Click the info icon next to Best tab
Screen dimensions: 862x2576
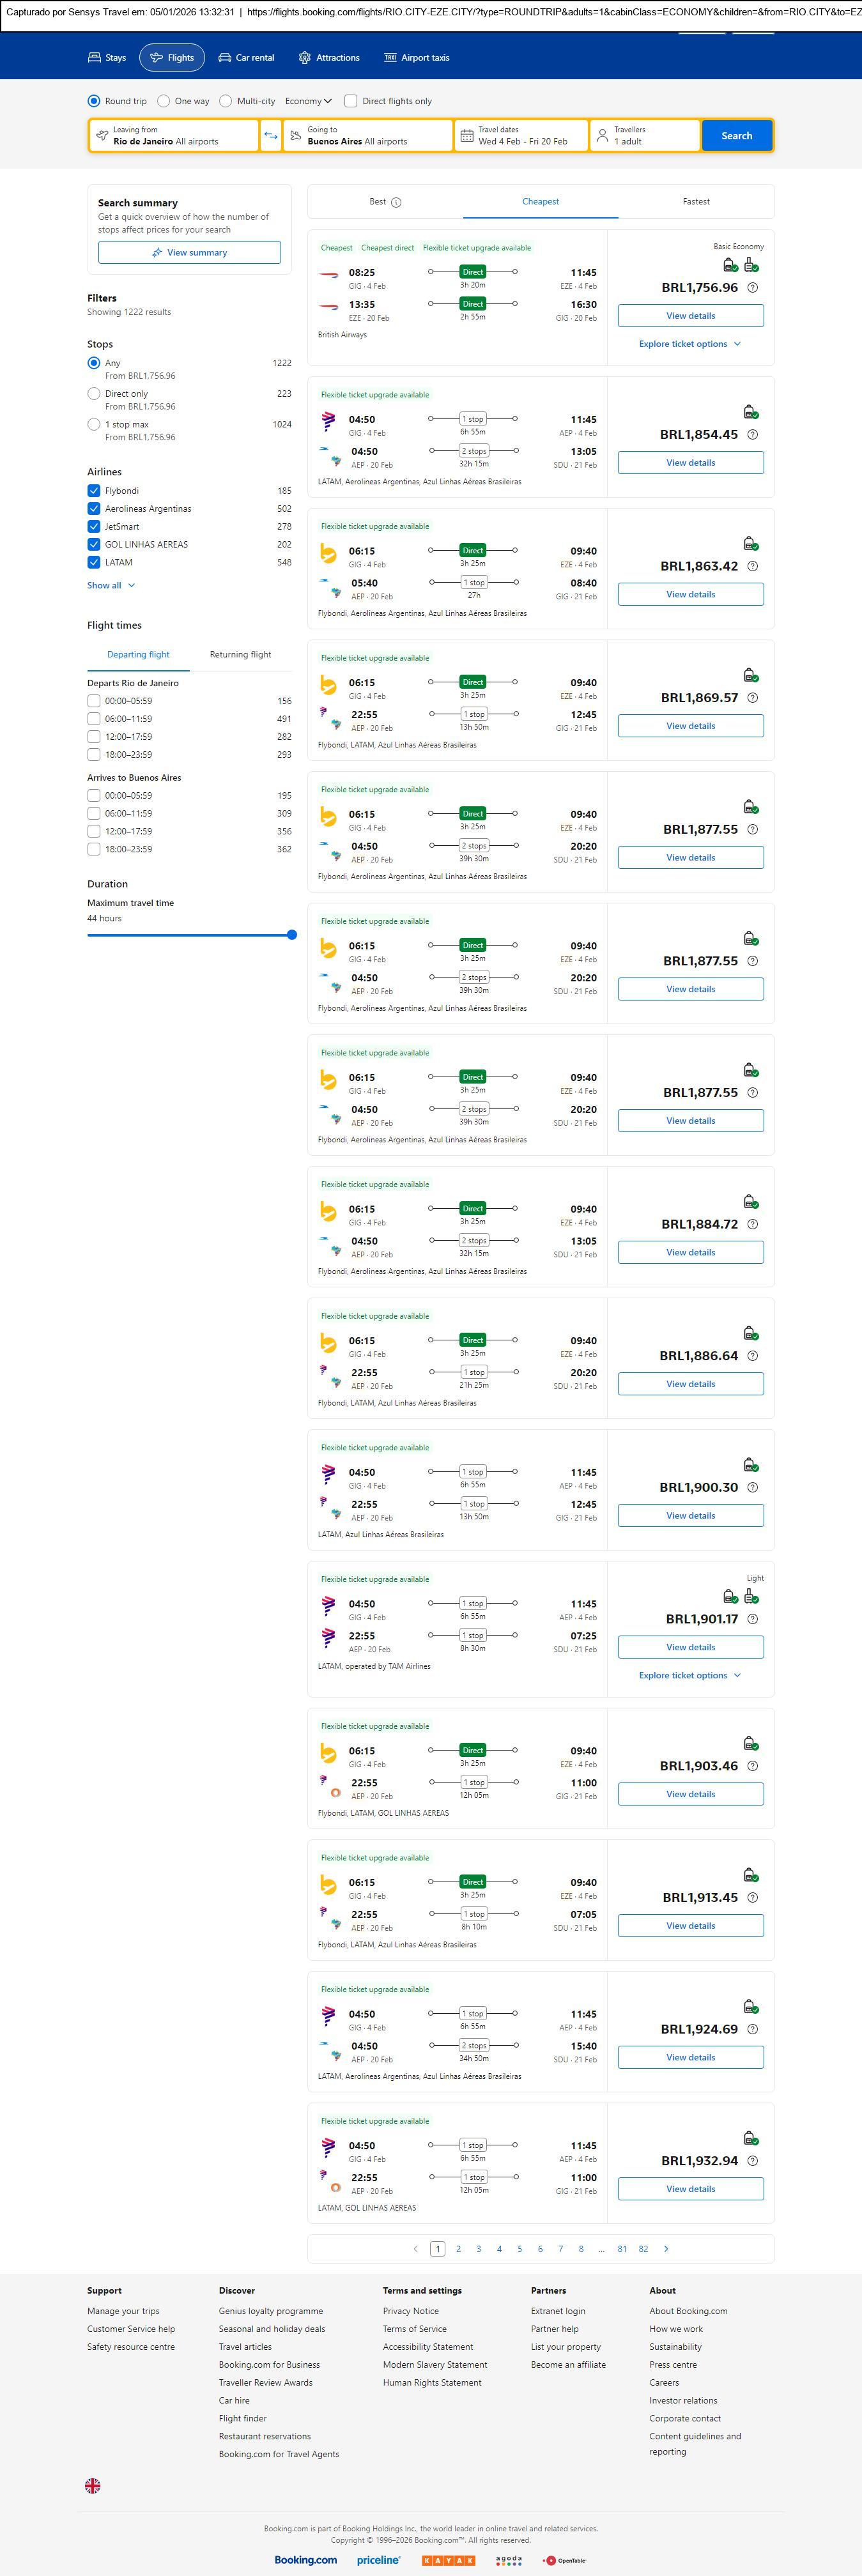click(x=396, y=202)
